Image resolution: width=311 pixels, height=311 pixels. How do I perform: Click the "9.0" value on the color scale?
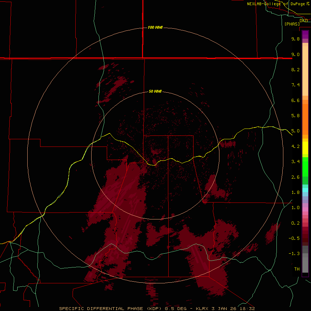pos(295,54)
